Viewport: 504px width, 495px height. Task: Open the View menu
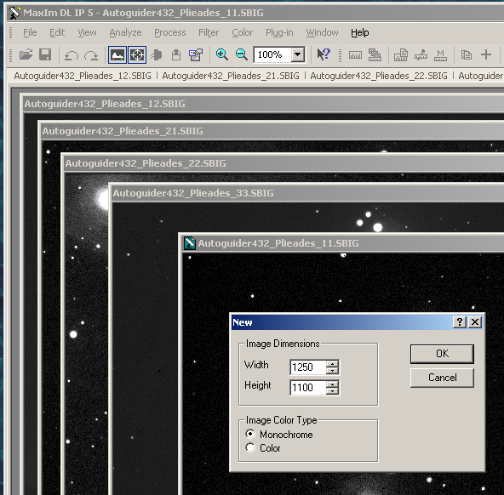(x=87, y=32)
